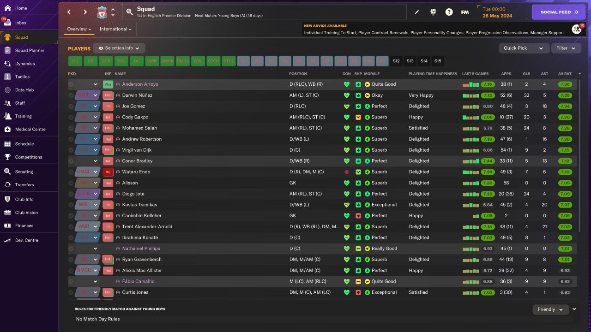Image resolution: width=591 pixels, height=332 pixels.
Task: Switch to the Overview tab
Action: point(79,29)
